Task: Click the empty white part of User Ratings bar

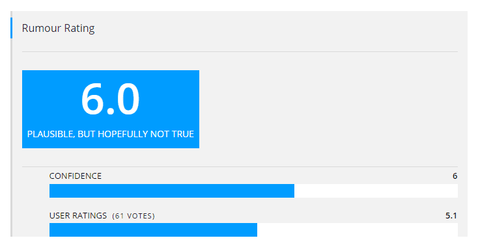Action: pos(358,230)
